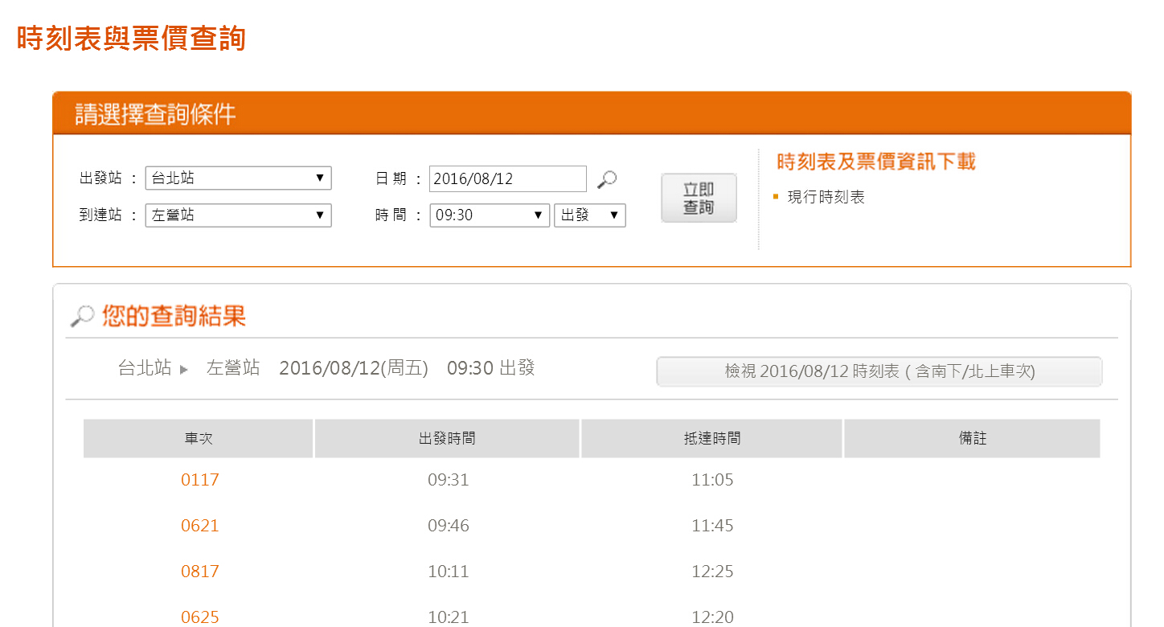Click arrival time 12:20
Viewport: 1164px width, 627px height.
[x=712, y=617]
